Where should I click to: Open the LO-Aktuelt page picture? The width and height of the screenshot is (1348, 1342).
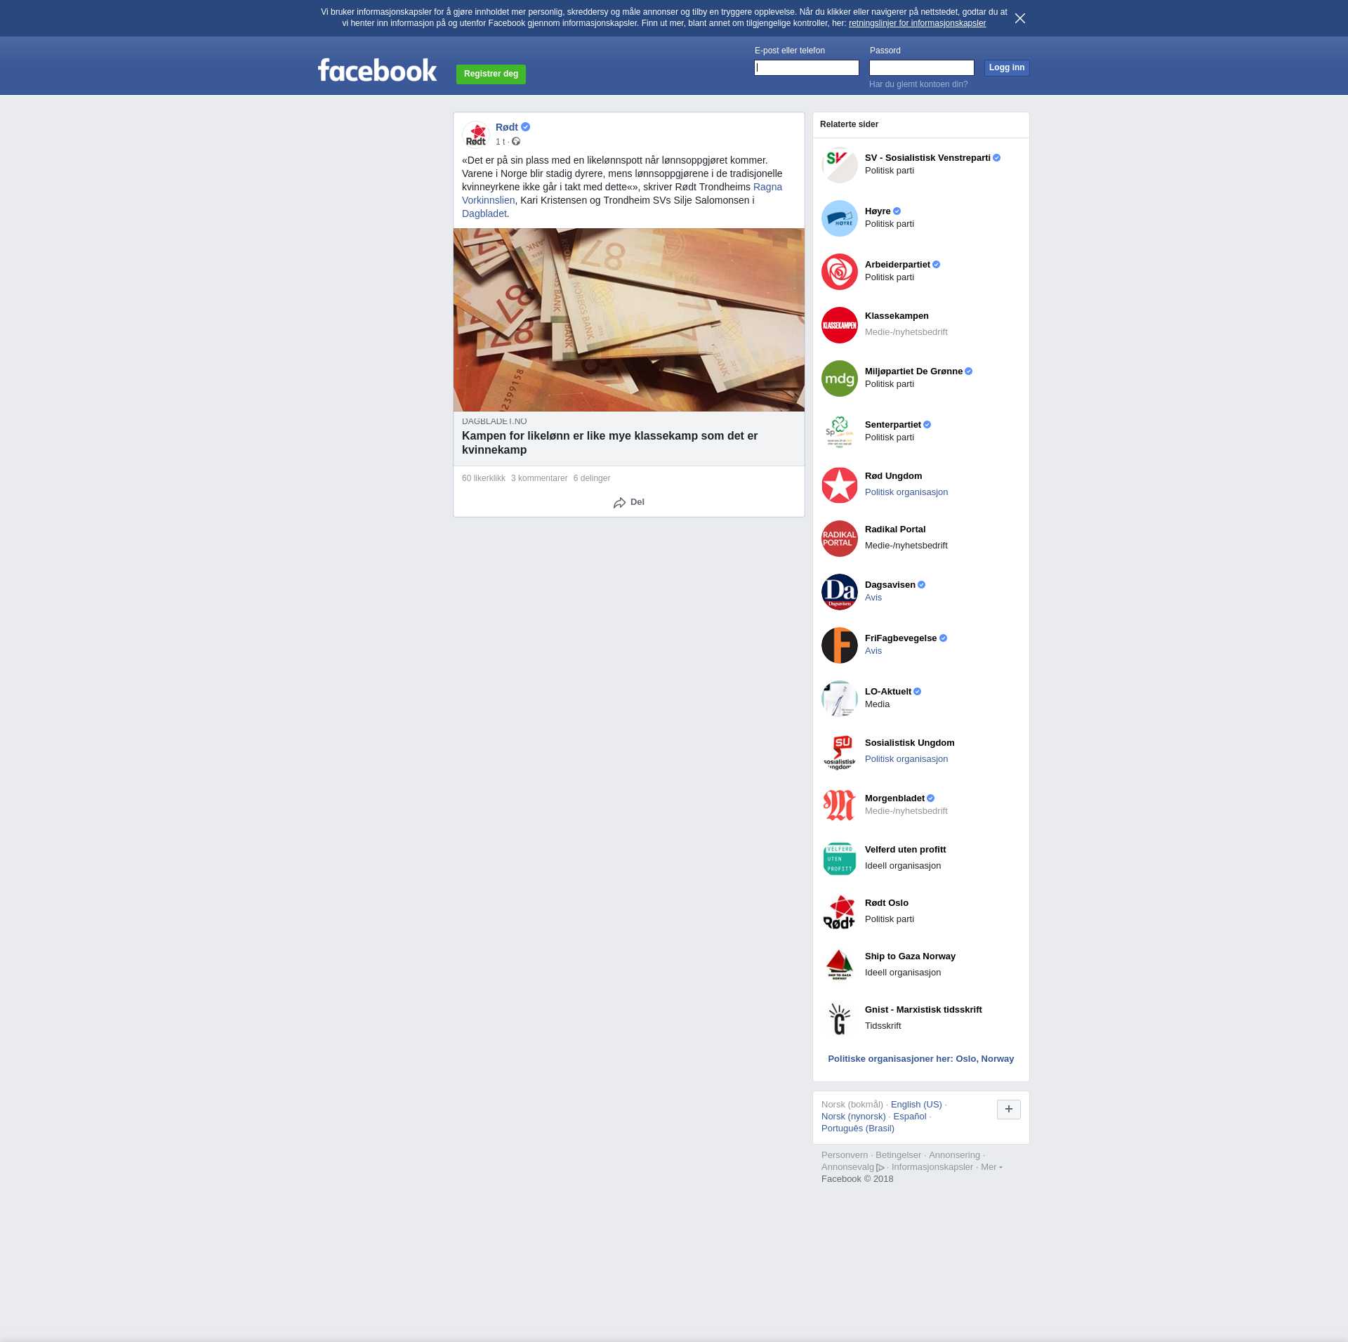point(840,699)
